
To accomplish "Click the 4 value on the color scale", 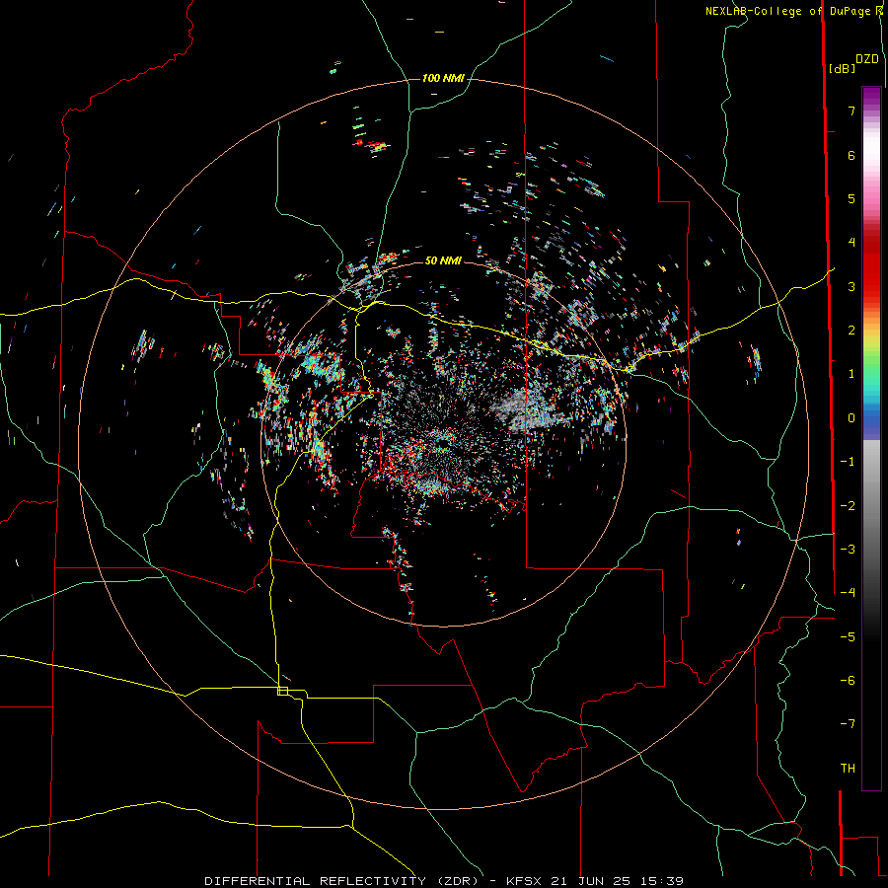I will coord(851,243).
